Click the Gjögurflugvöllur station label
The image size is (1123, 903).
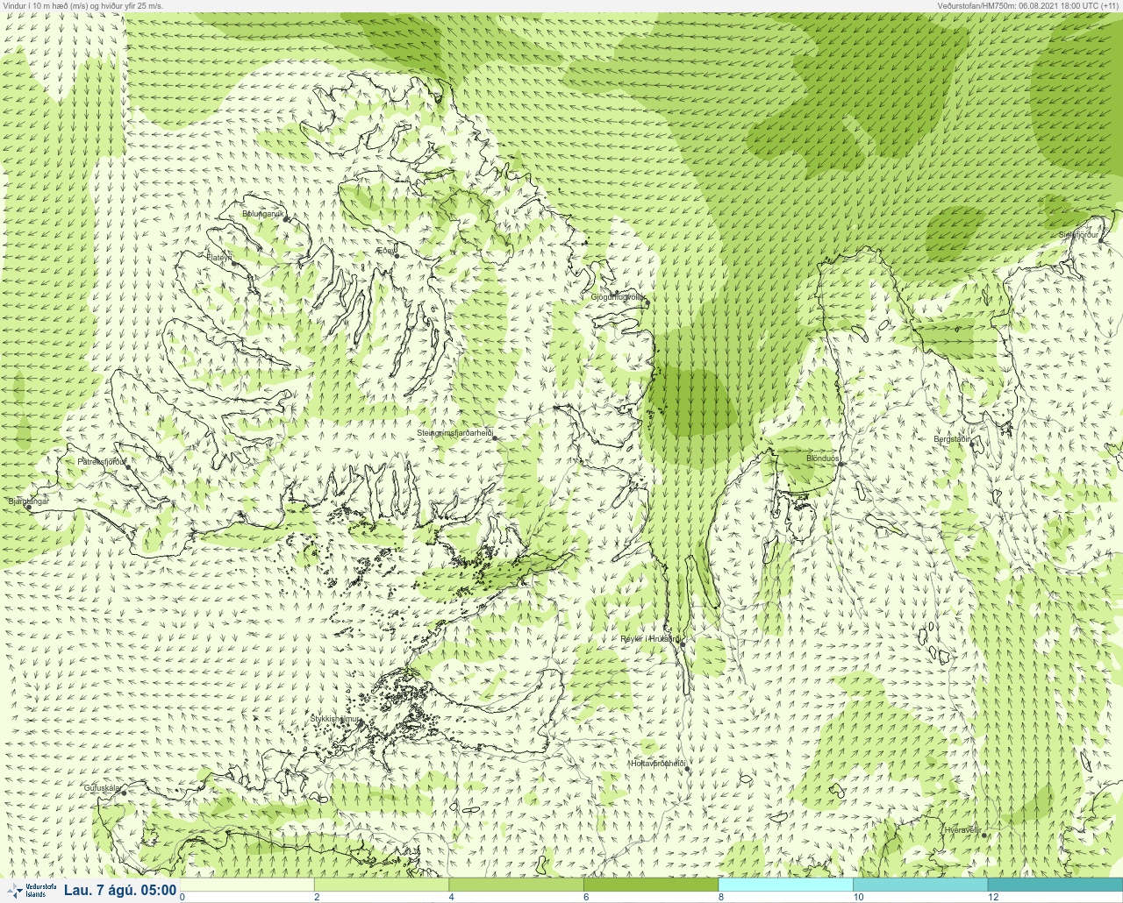coord(619,297)
